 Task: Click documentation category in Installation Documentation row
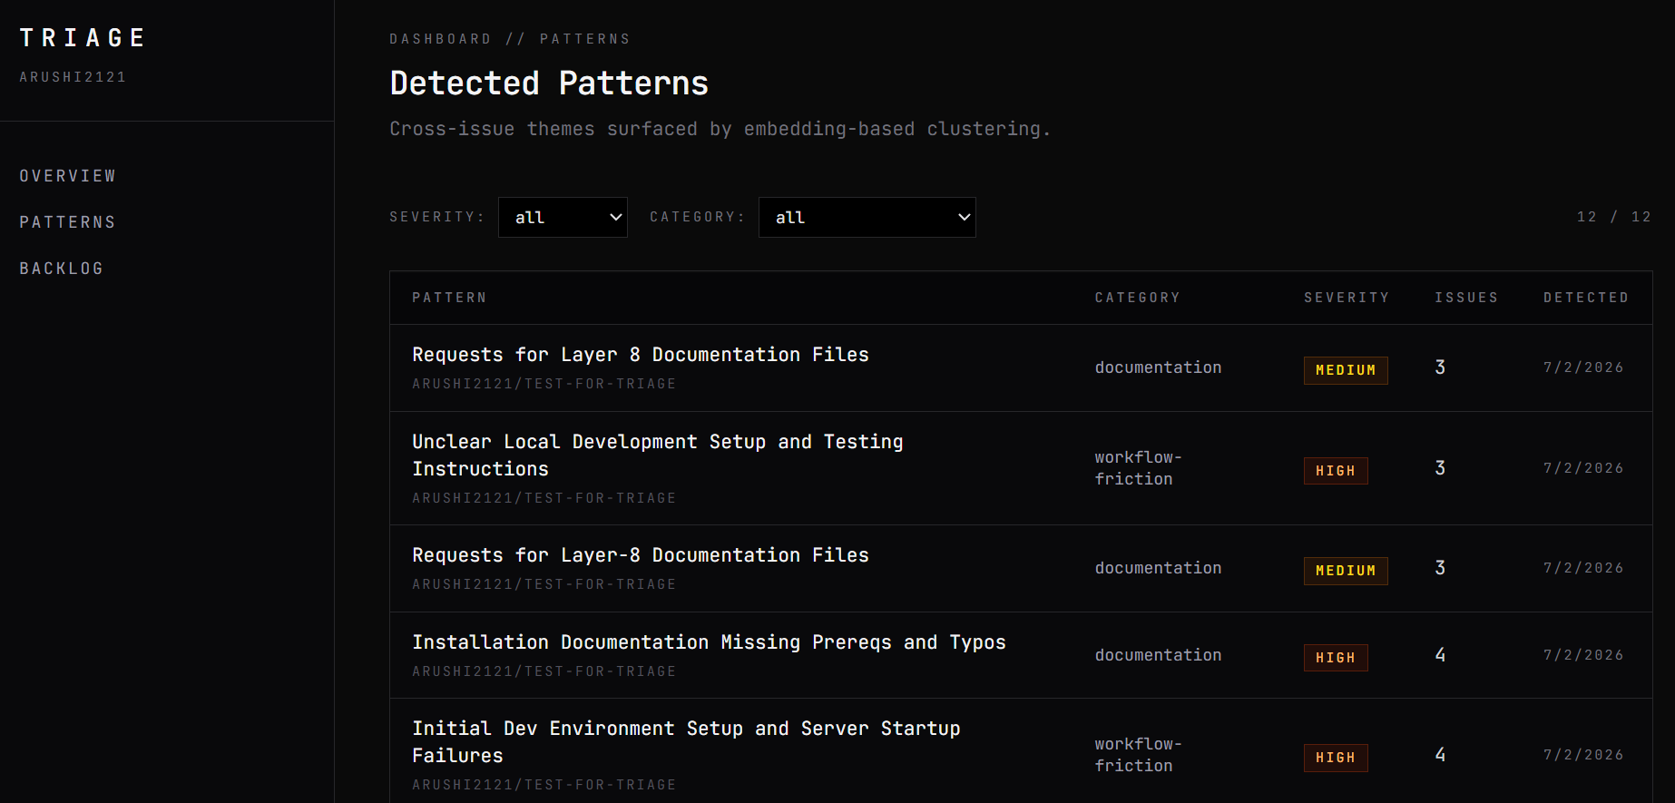(x=1158, y=655)
